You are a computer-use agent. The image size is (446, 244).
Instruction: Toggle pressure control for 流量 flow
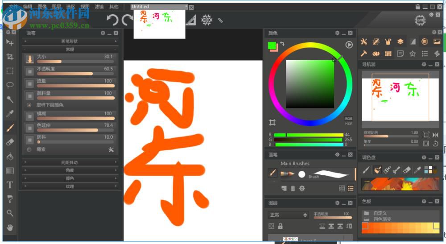(29, 83)
